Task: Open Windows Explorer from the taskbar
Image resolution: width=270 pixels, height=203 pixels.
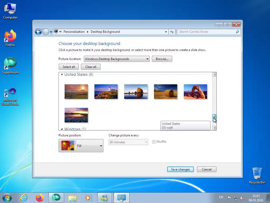Action: coord(73,198)
